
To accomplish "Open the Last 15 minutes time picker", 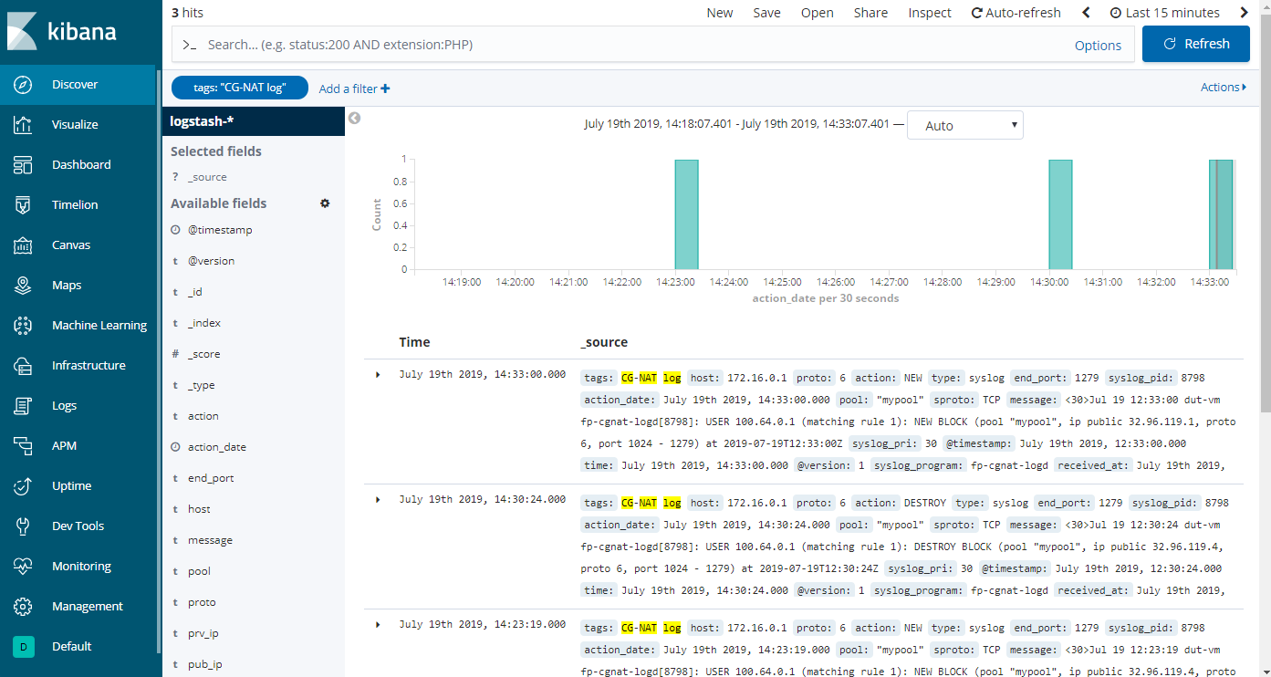I will point(1165,13).
